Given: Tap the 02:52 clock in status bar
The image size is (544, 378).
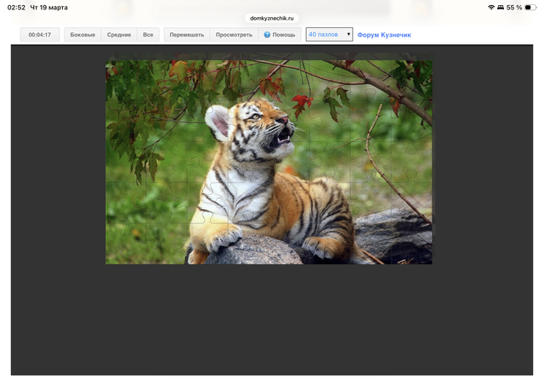Looking at the screenshot, I should [16, 7].
